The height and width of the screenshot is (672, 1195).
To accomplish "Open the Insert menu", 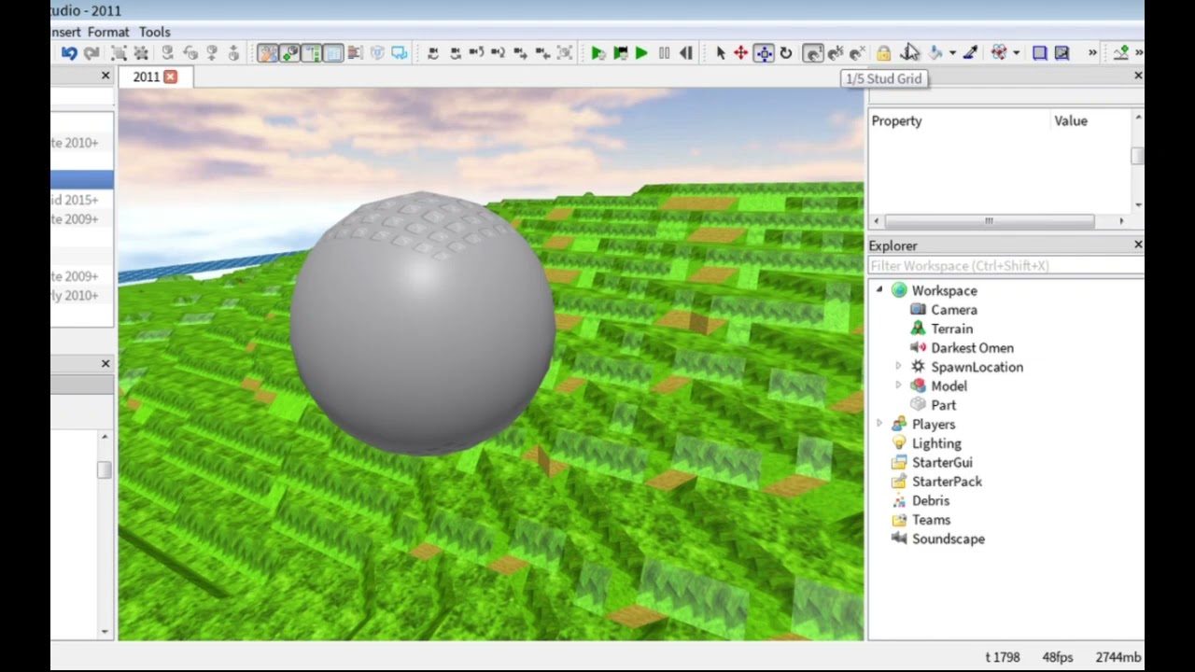I will (65, 32).
